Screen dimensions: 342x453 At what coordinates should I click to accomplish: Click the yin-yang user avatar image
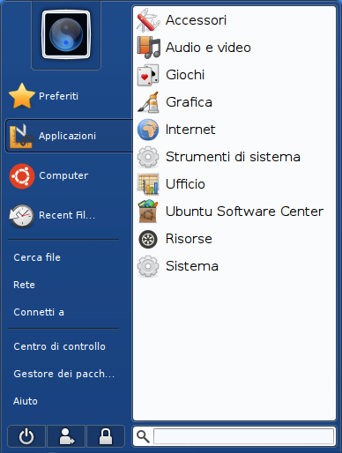coord(66,34)
